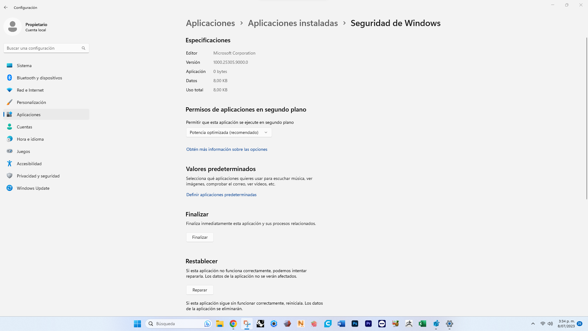Open the orange N app in taskbar
This screenshot has height=331, width=588.
click(x=301, y=324)
